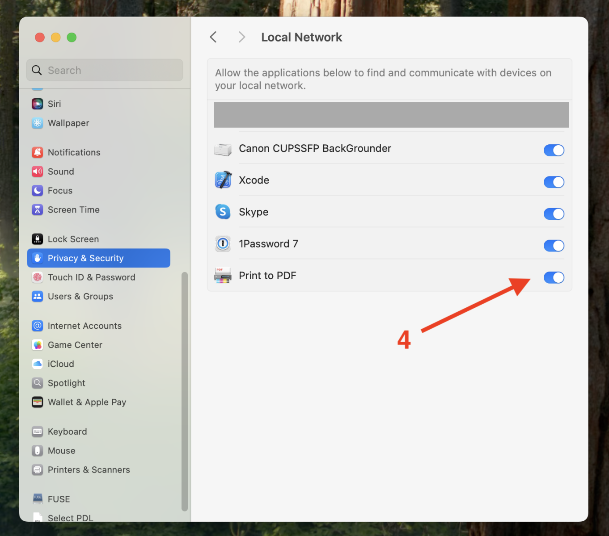Viewport: 609px width, 536px height.
Task: Switch off Print to PDF toggle
Action: [554, 278]
